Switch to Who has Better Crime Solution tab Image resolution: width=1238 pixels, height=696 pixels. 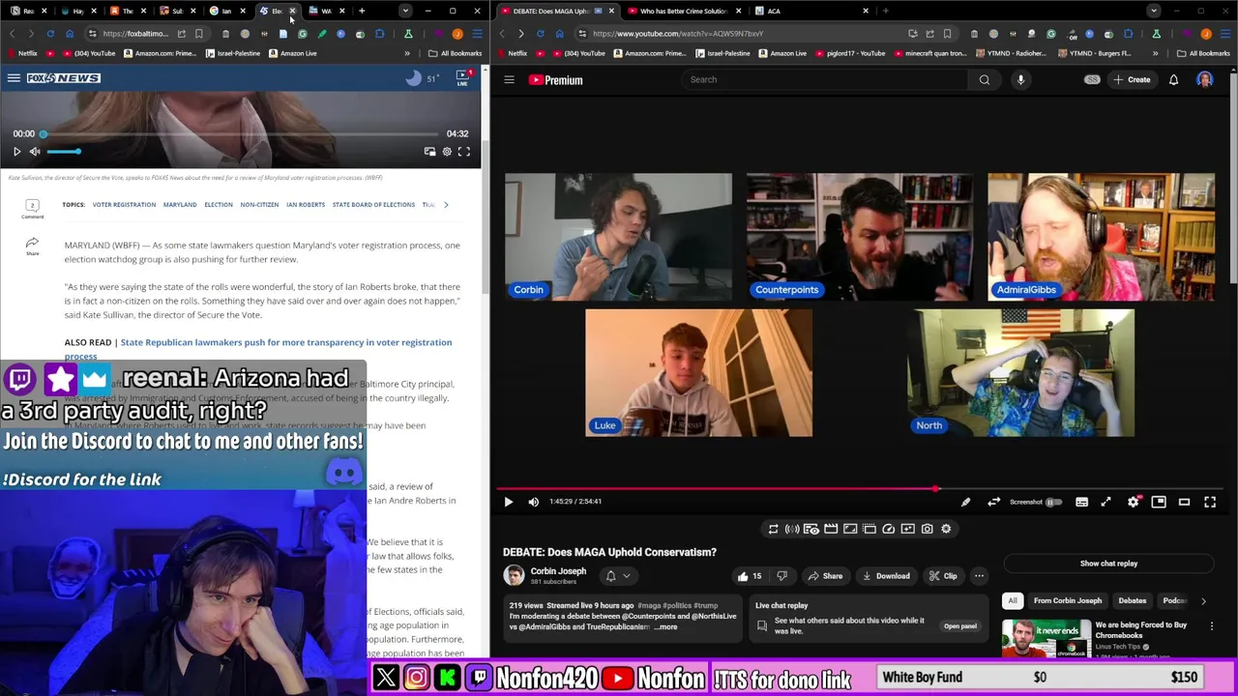682,11
